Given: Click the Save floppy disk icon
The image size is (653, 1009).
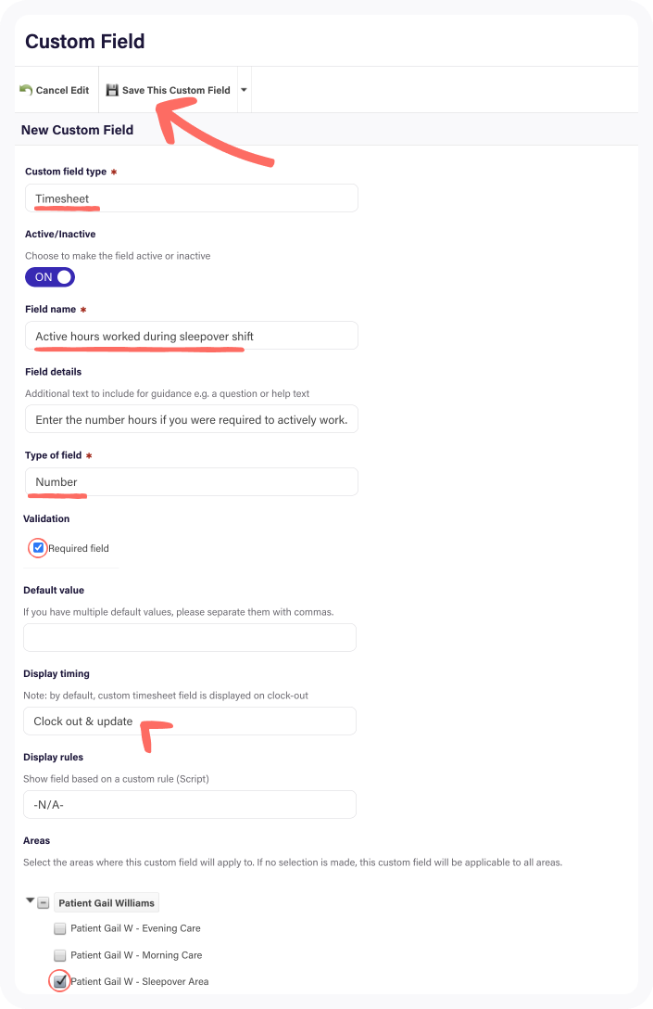Looking at the screenshot, I should 112,90.
